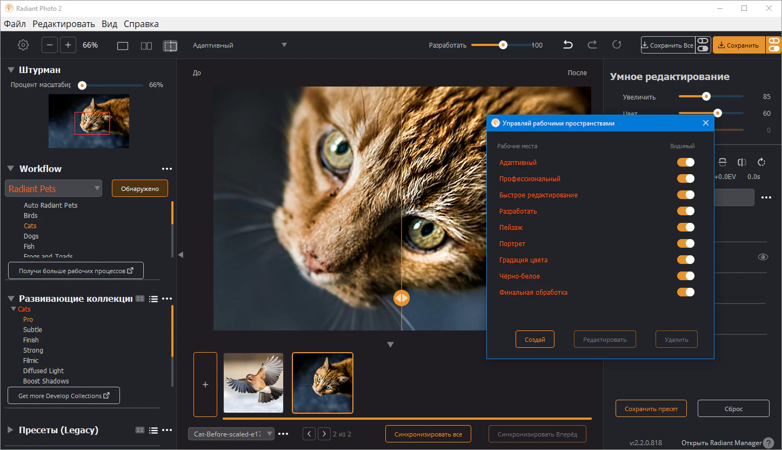Click the undo arrow icon
Viewport: 782px width, 450px height.
coord(568,45)
